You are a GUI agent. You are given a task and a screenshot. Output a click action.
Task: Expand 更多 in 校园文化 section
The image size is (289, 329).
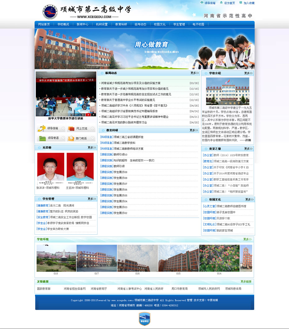click(x=249, y=199)
